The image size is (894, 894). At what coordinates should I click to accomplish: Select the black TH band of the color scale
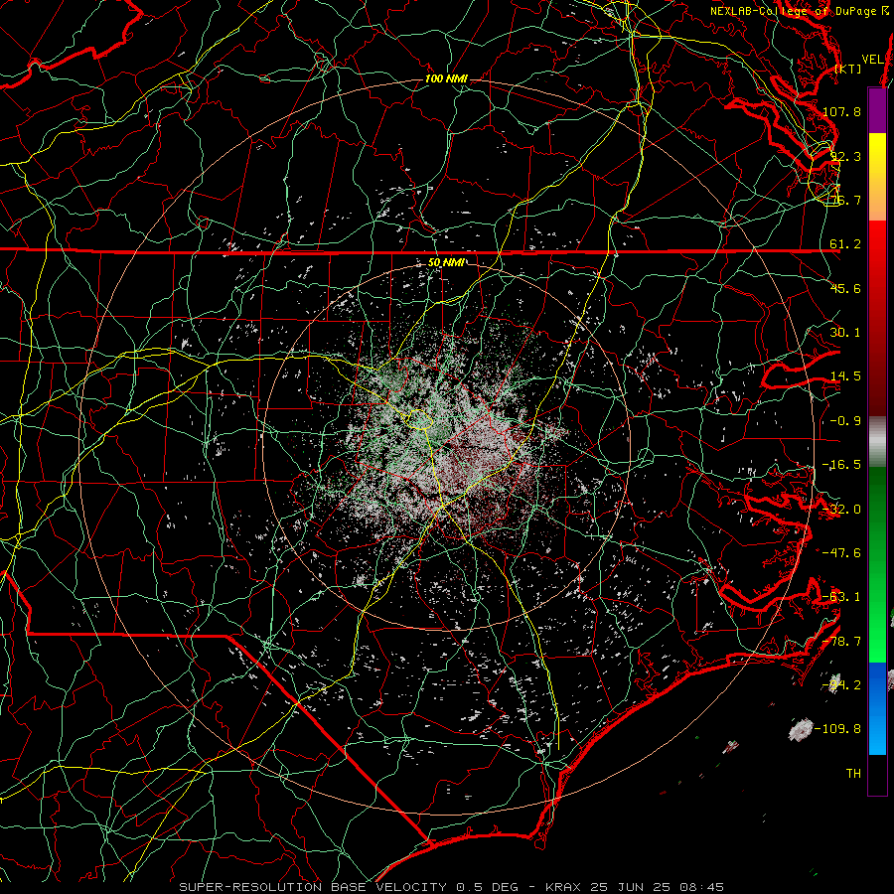877,774
